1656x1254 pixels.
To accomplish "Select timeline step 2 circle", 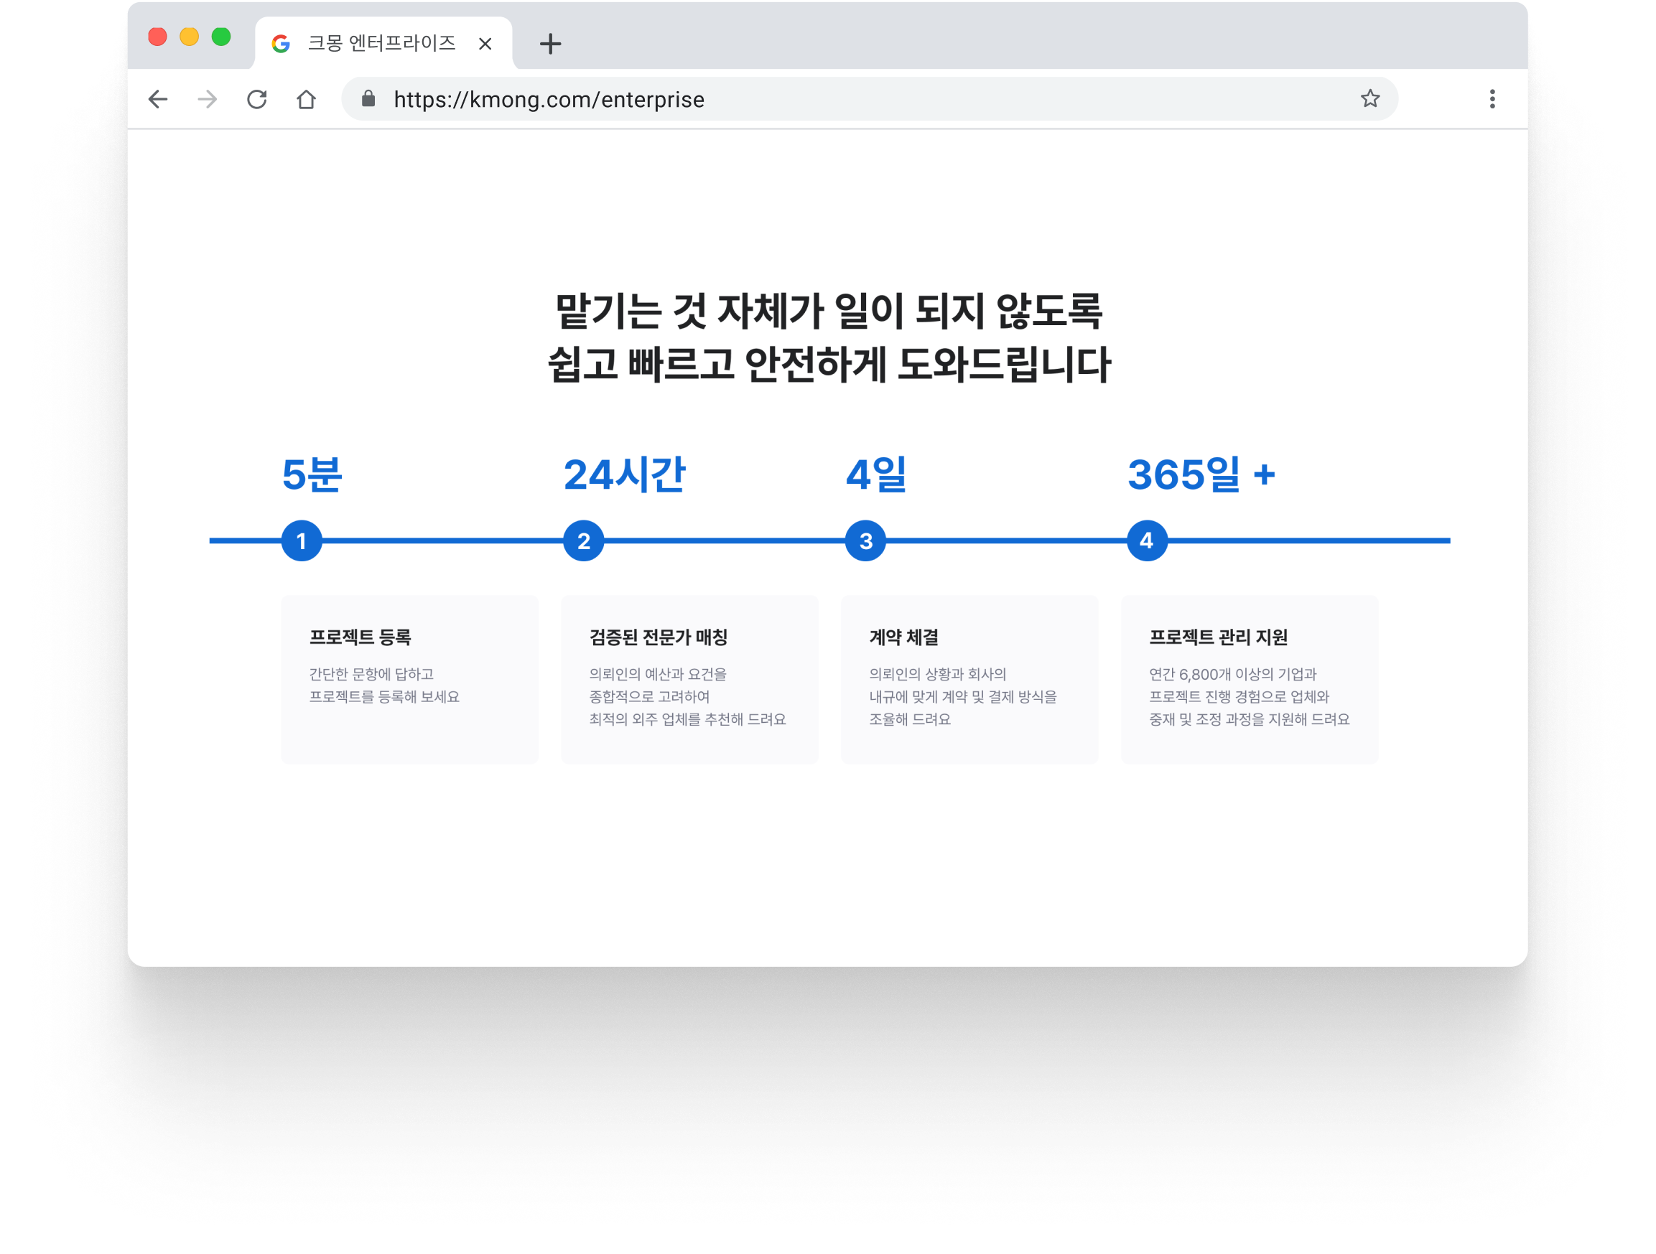I will [x=582, y=541].
